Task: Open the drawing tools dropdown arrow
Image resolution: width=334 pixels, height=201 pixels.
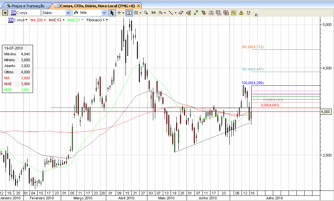Action: pyautogui.click(x=175, y=13)
